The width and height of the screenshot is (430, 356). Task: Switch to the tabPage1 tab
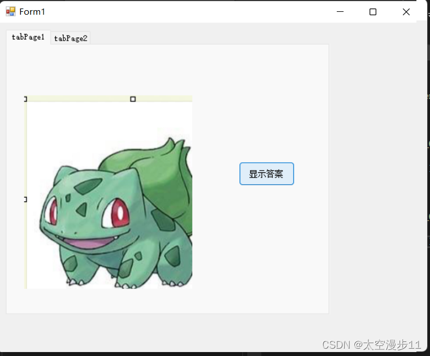click(28, 37)
